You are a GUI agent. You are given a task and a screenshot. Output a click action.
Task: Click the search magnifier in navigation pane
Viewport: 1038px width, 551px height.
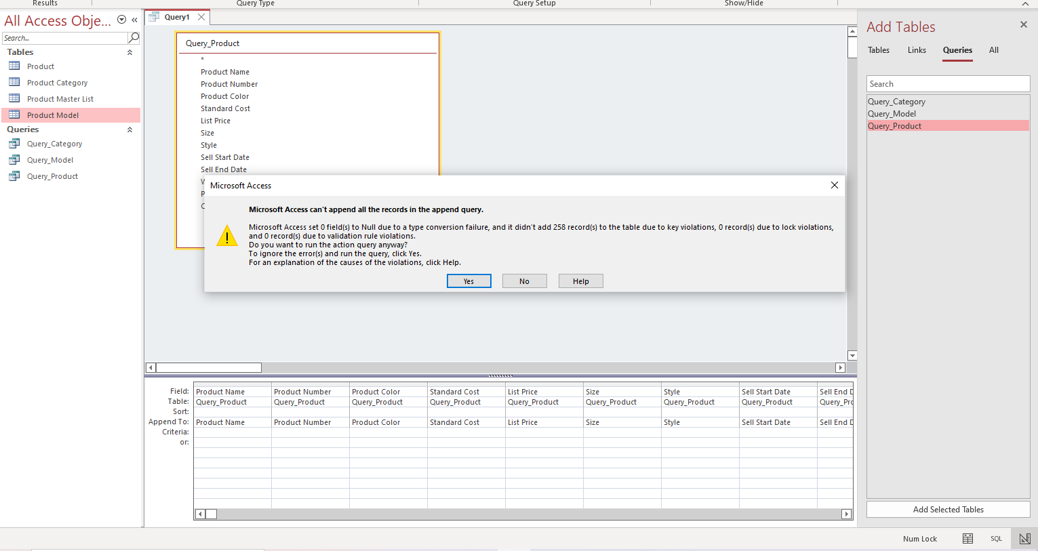pos(133,38)
